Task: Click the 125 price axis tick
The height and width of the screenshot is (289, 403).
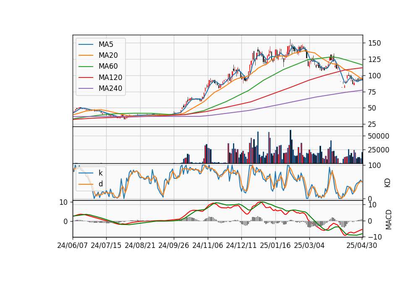Action: [374, 59]
